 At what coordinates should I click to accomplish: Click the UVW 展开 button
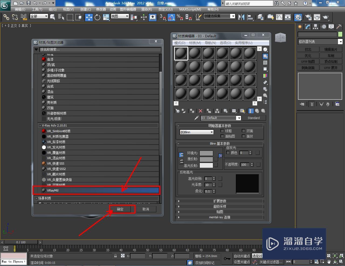pos(331,68)
